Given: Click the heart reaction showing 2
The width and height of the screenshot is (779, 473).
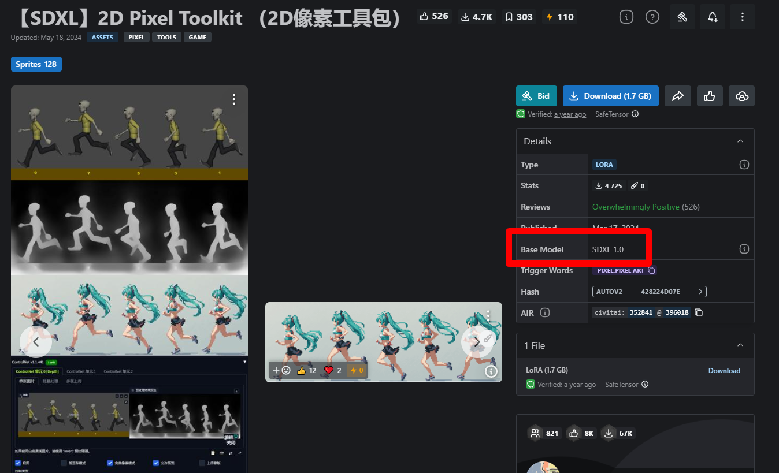Looking at the screenshot, I should [x=333, y=370].
